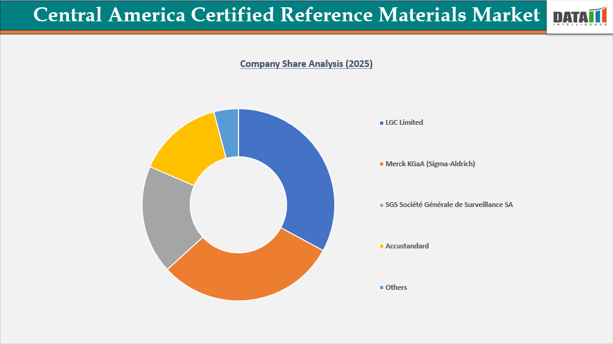613x344 pixels.
Task: Click the light blue Others donut segment
Action: (229, 133)
